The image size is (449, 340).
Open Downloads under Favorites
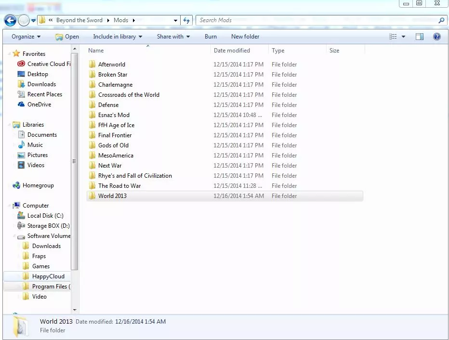coord(41,84)
